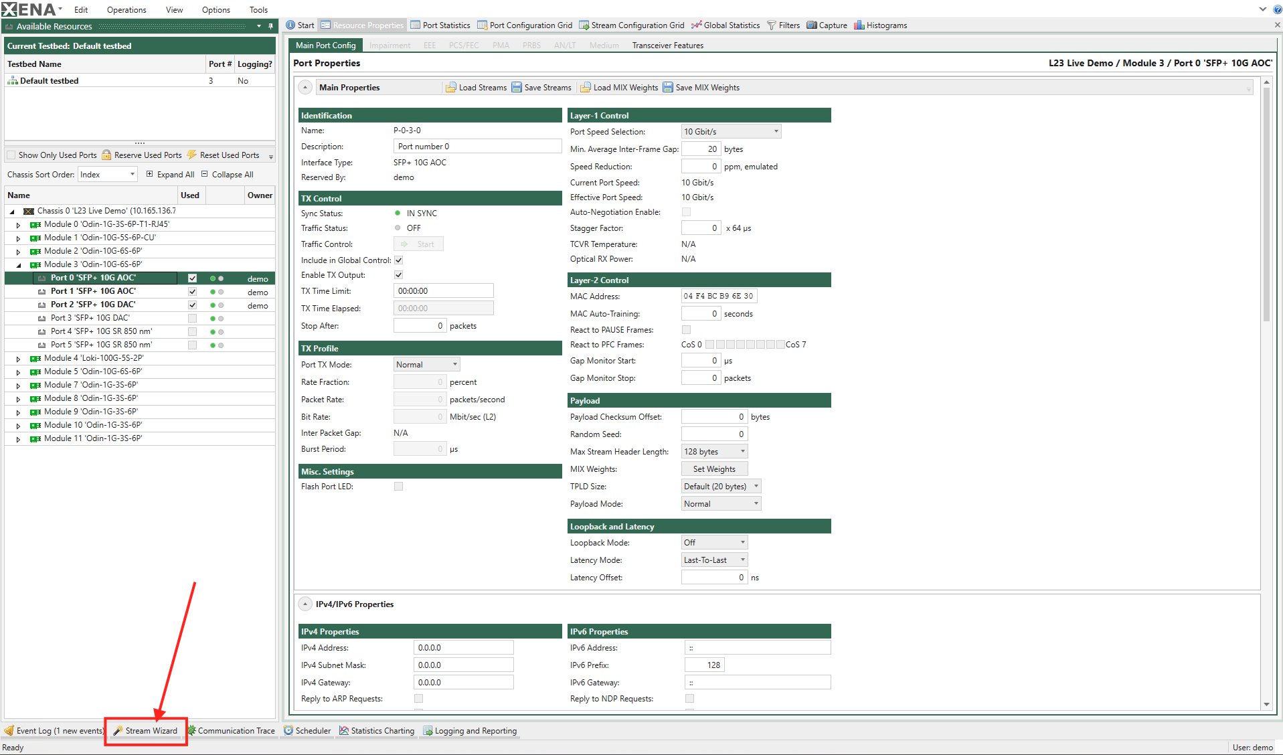Open the Stream Configuration Grid tab
This screenshot has width=1283, height=755.
click(x=632, y=25)
